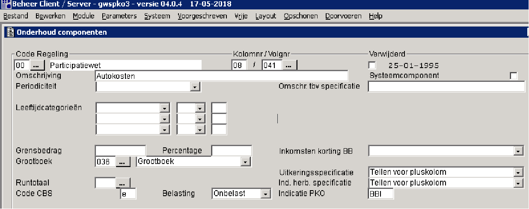529x209 pixels.
Task: Toggle the Verwijderd checkbox
Action: (x=372, y=66)
